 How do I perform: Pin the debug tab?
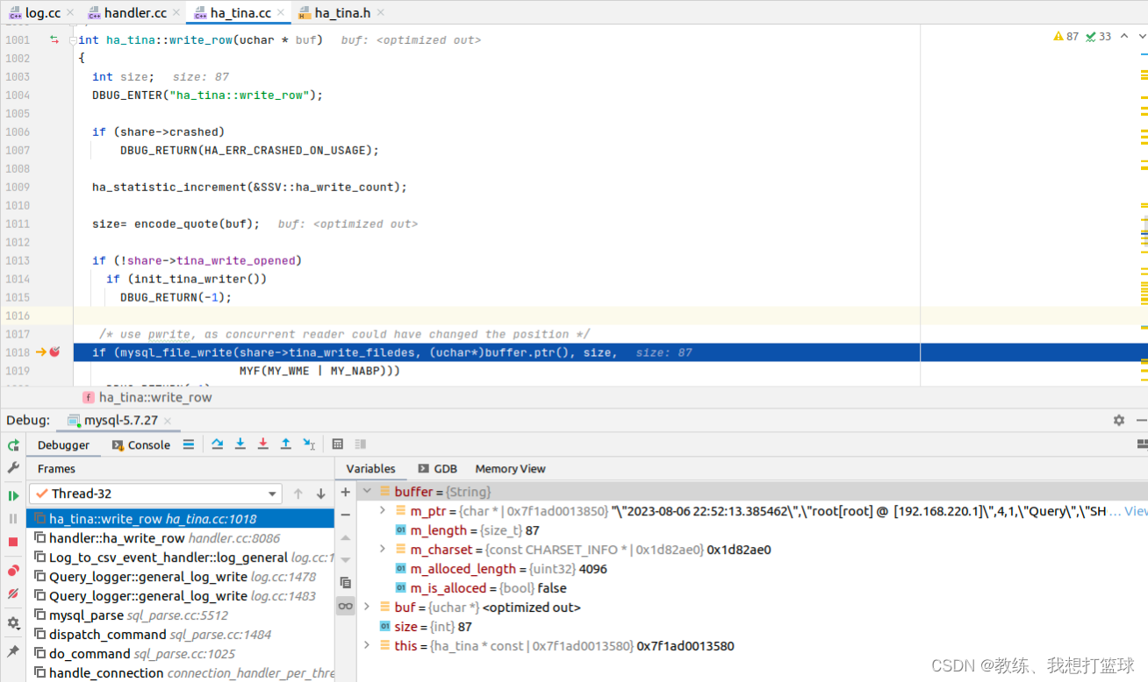pyautogui.click(x=13, y=651)
